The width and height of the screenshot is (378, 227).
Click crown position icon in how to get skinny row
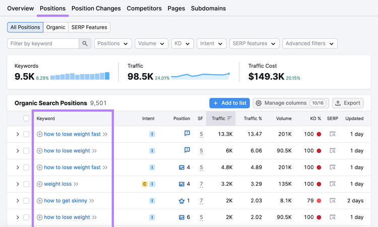point(181,201)
